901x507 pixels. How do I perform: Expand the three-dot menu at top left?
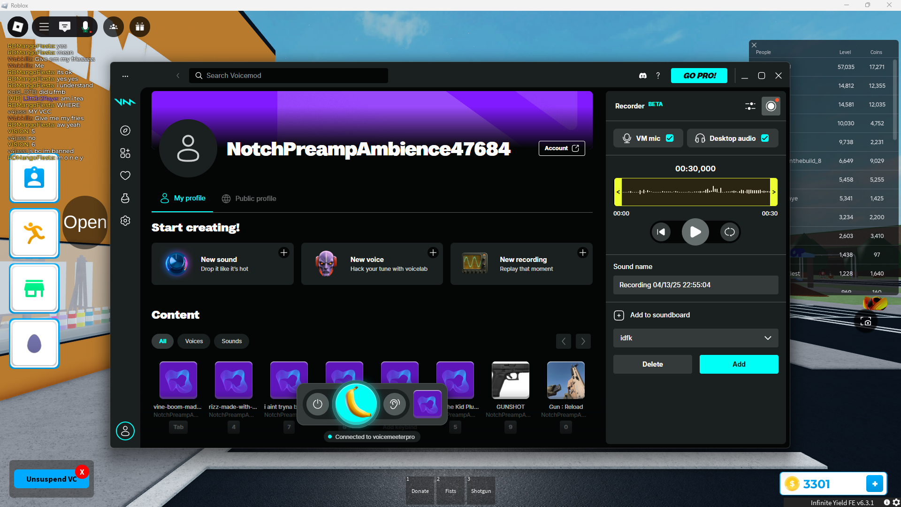click(x=125, y=76)
